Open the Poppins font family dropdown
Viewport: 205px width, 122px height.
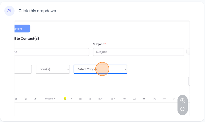pyautogui.click(x=50, y=99)
